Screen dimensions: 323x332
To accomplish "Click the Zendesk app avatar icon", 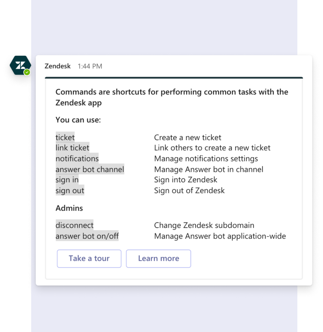I will (20, 66).
